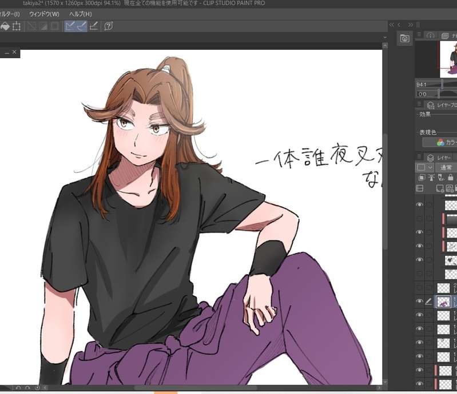Create a New Vector Layer
Image resolution: width=457 pixels, height=394 pixels.
coord(450,188)
